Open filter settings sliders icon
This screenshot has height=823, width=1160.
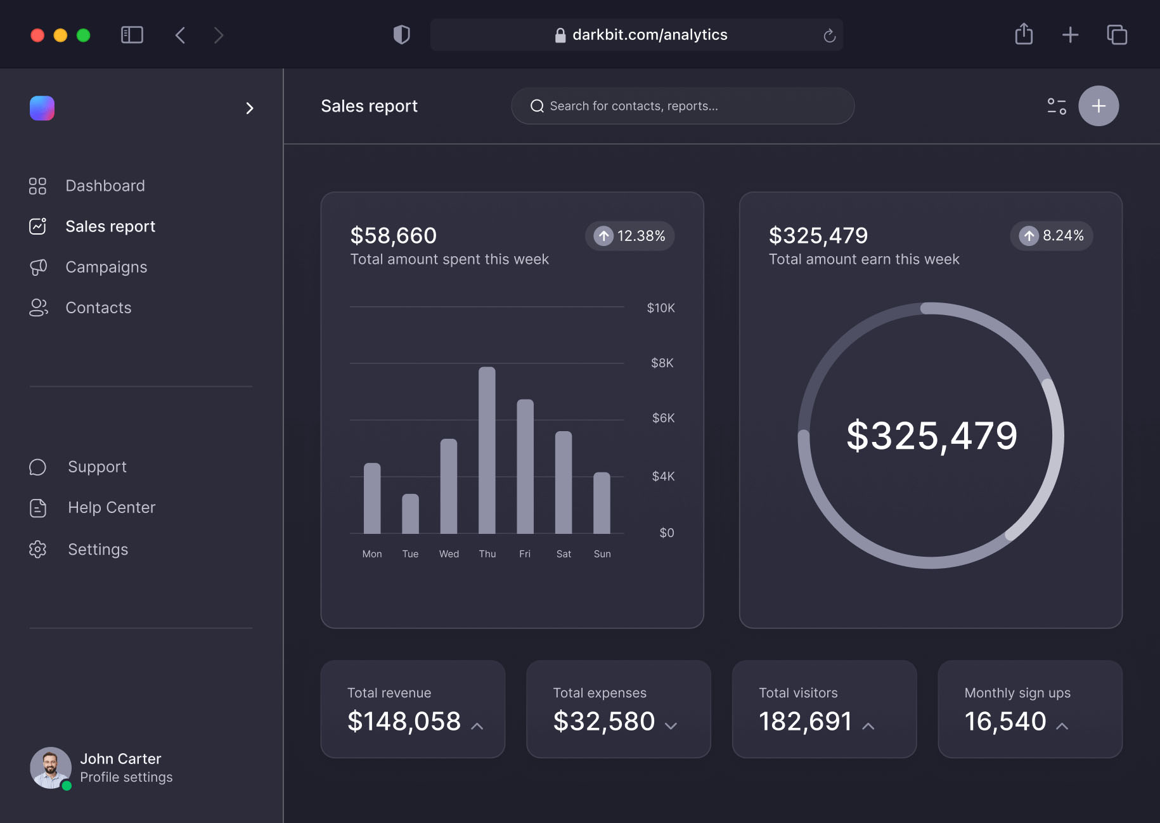click(x=1056, y=106)
